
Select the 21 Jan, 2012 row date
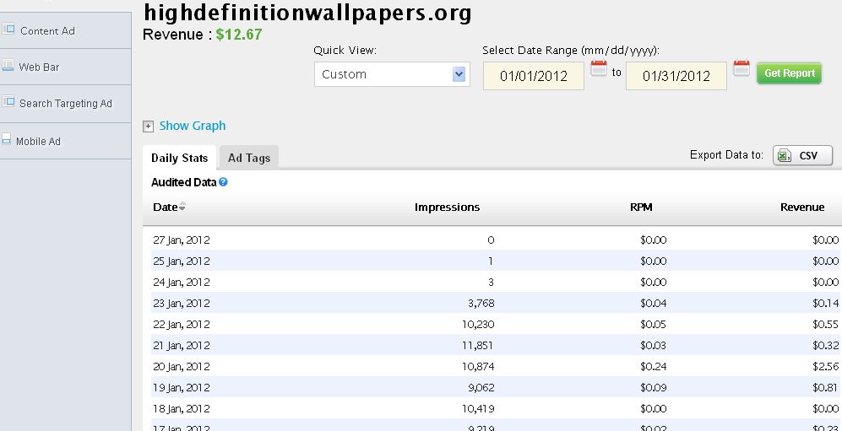182,345
